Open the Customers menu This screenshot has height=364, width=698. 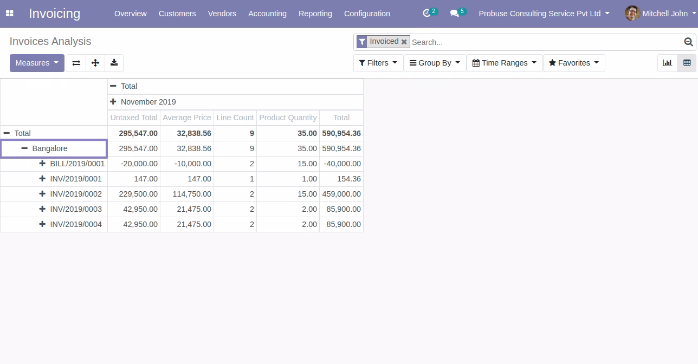177,14
